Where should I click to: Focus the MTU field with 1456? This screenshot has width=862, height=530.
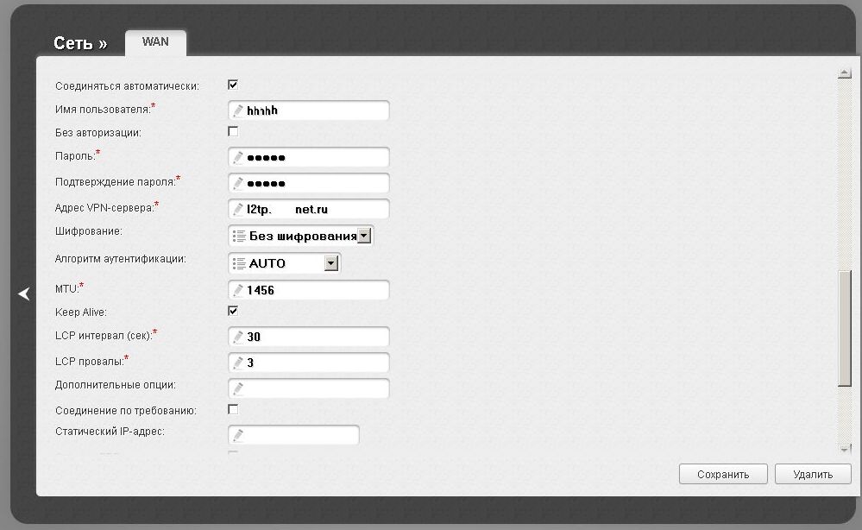308,290
